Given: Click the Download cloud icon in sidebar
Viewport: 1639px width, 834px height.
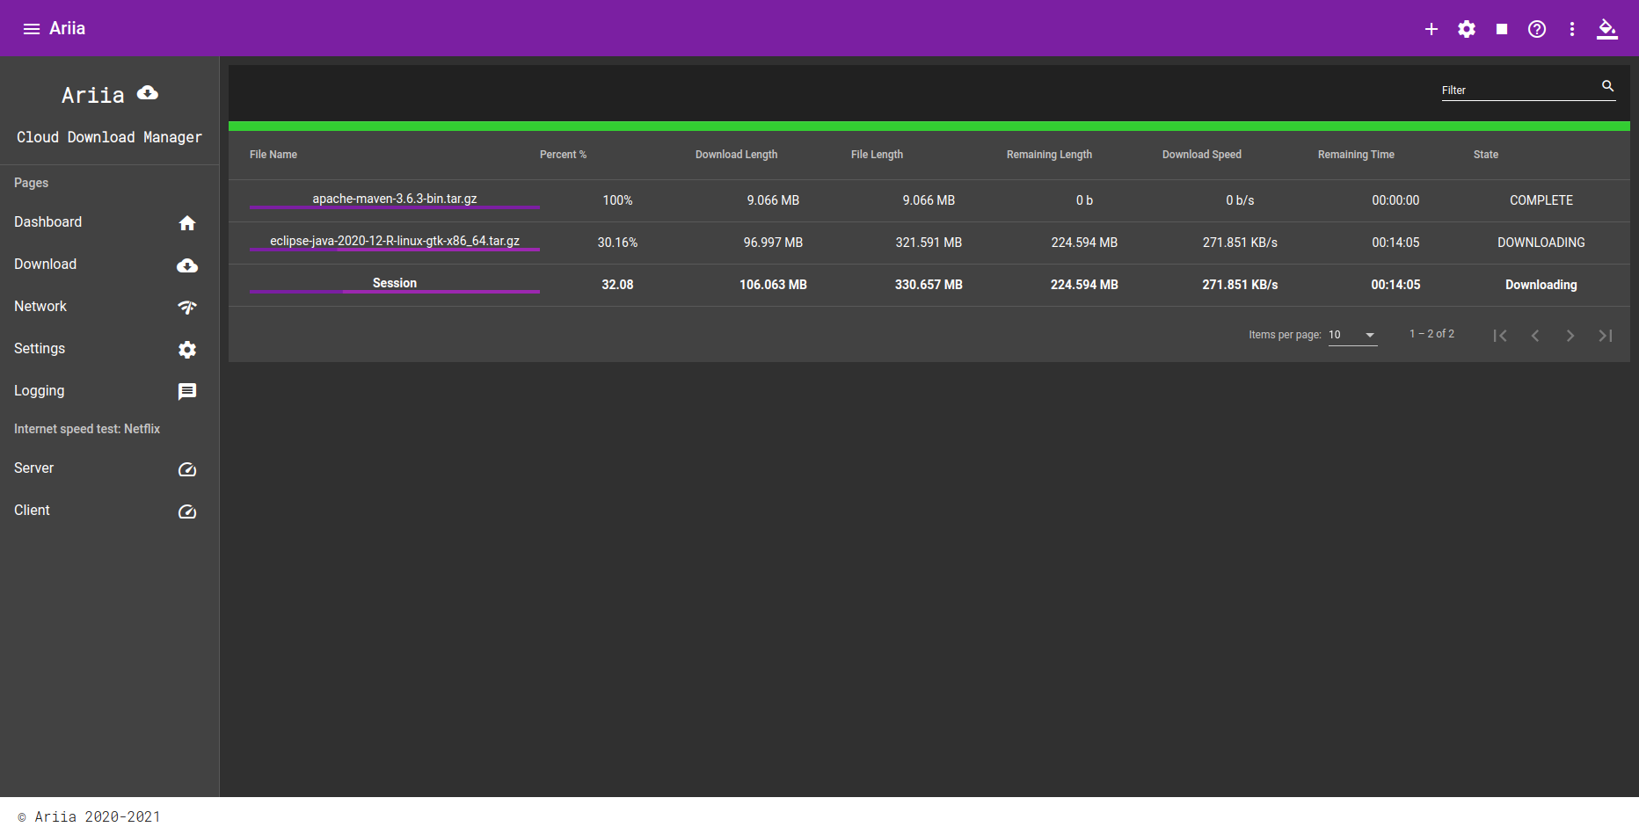Looking at the screenshot, I should (x=187, y=265).
